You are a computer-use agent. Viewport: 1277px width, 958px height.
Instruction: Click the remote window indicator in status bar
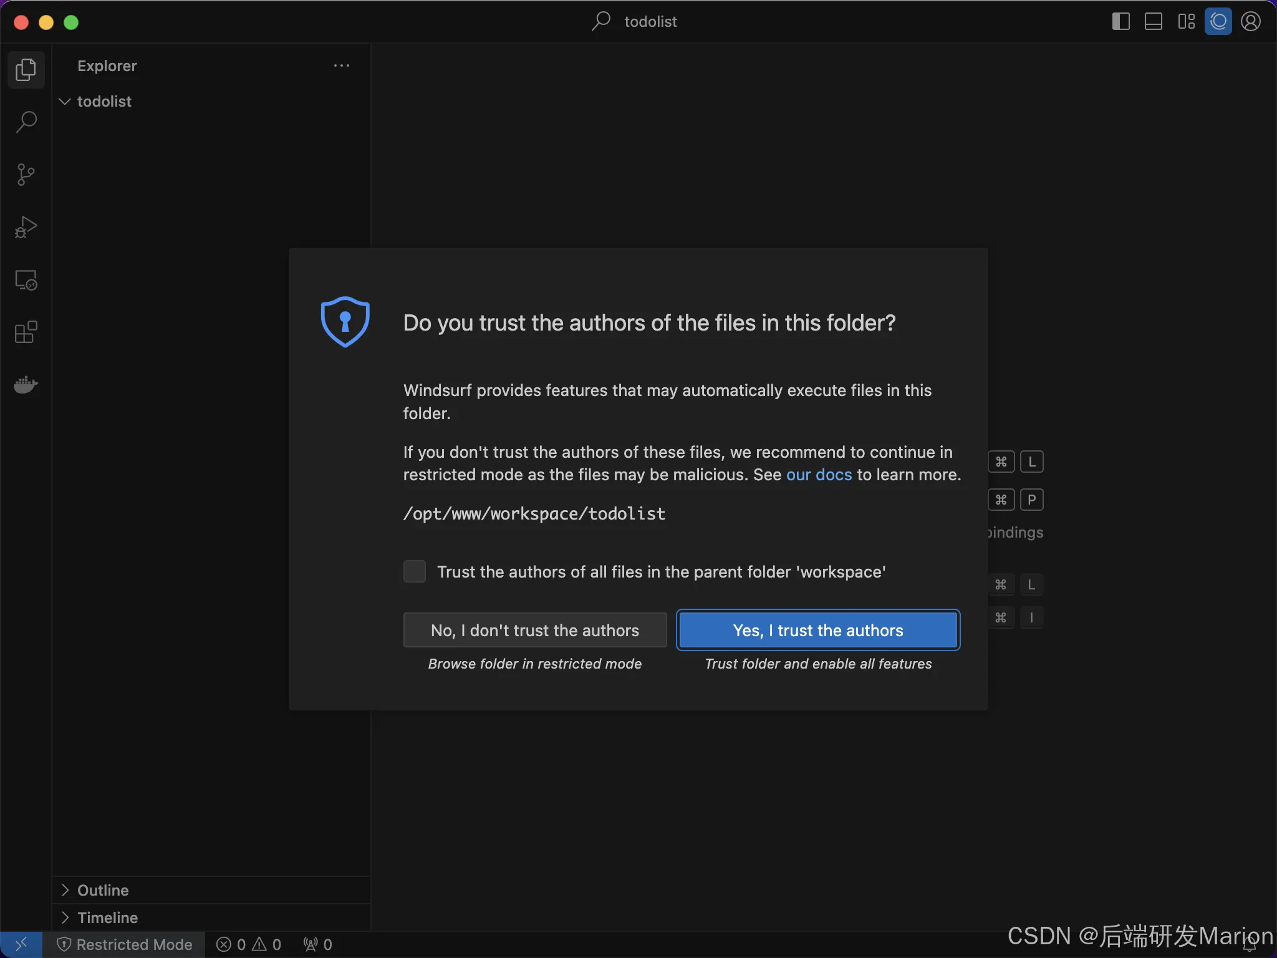click(21, 944)
